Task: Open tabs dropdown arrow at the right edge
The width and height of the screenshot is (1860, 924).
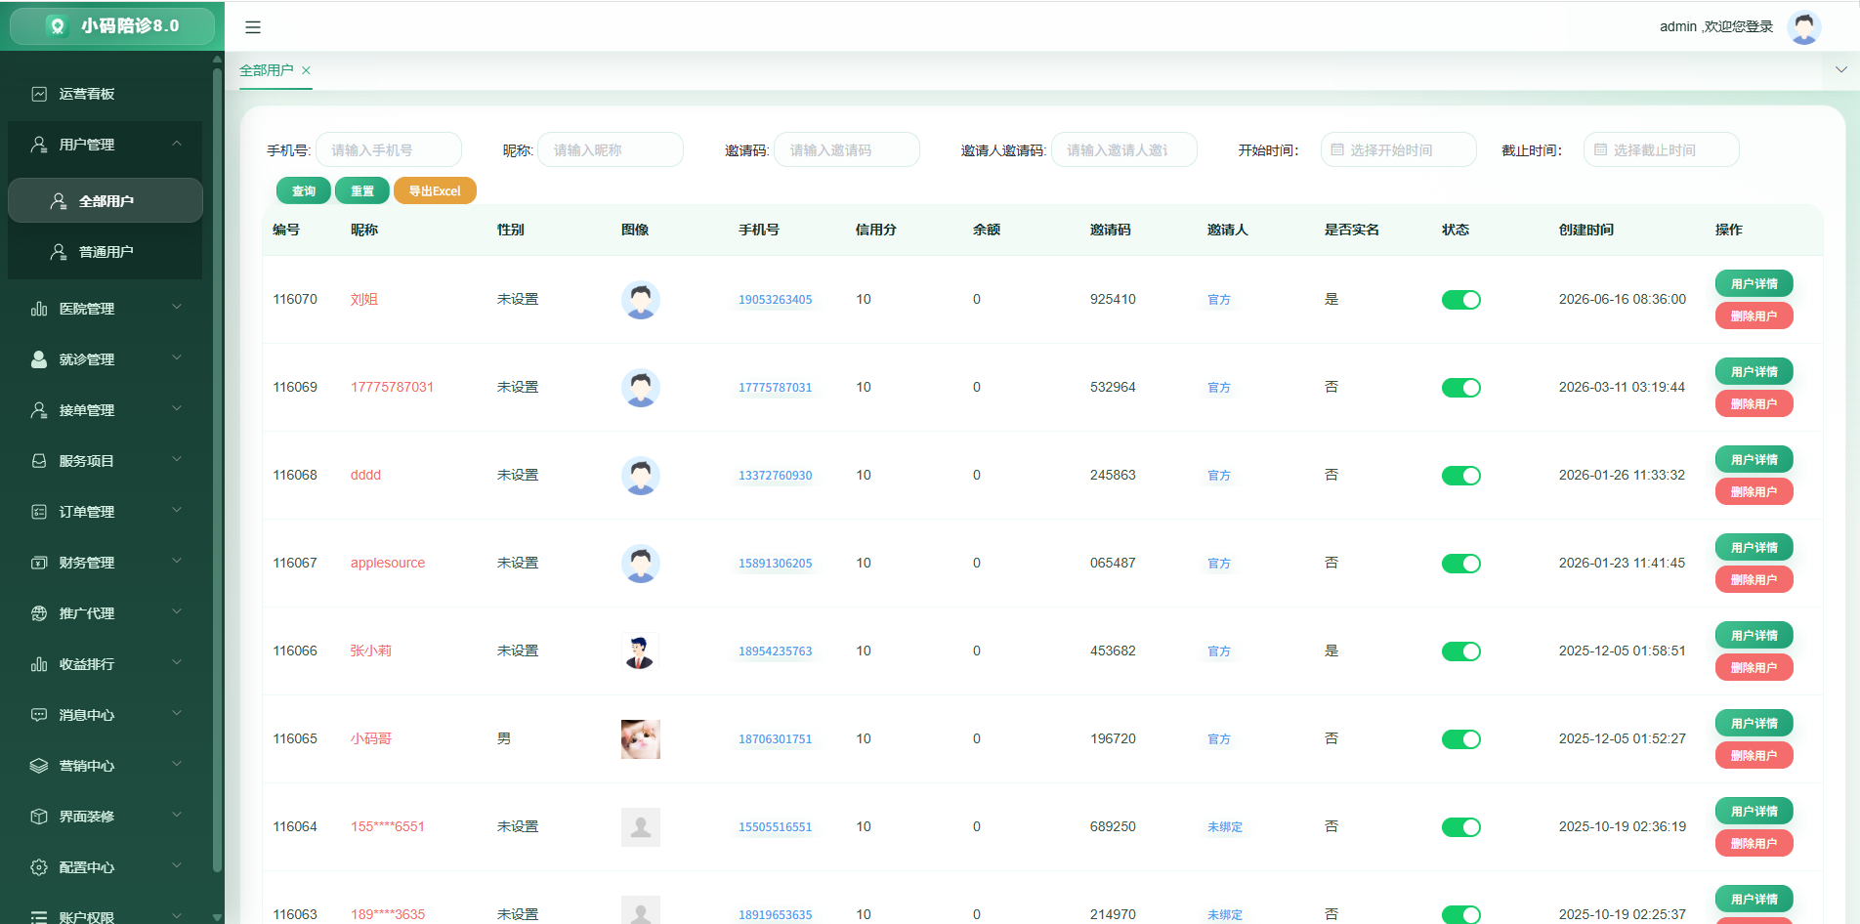Action: 1840,69
